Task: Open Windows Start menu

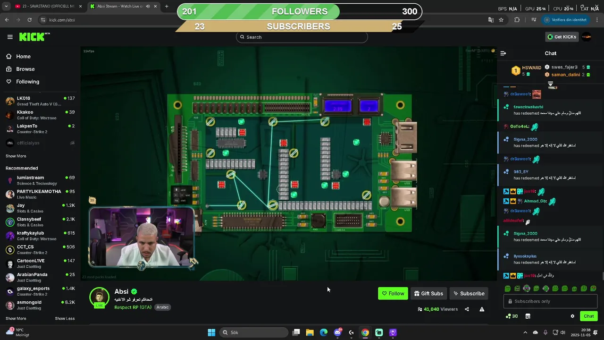Action: tap(211, 332)
